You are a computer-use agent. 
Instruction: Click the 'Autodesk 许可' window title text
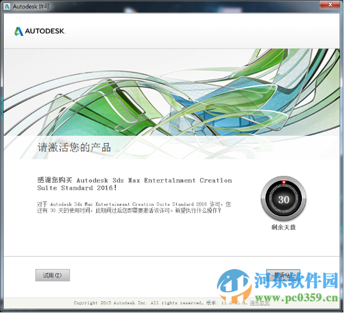coord(31,6)
